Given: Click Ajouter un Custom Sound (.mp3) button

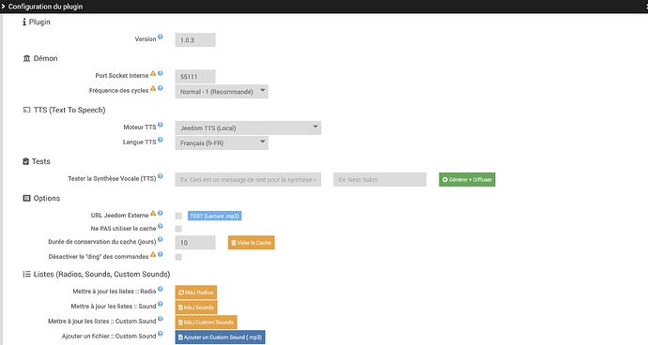Looking at the screenshot, I should coord(221,337).
